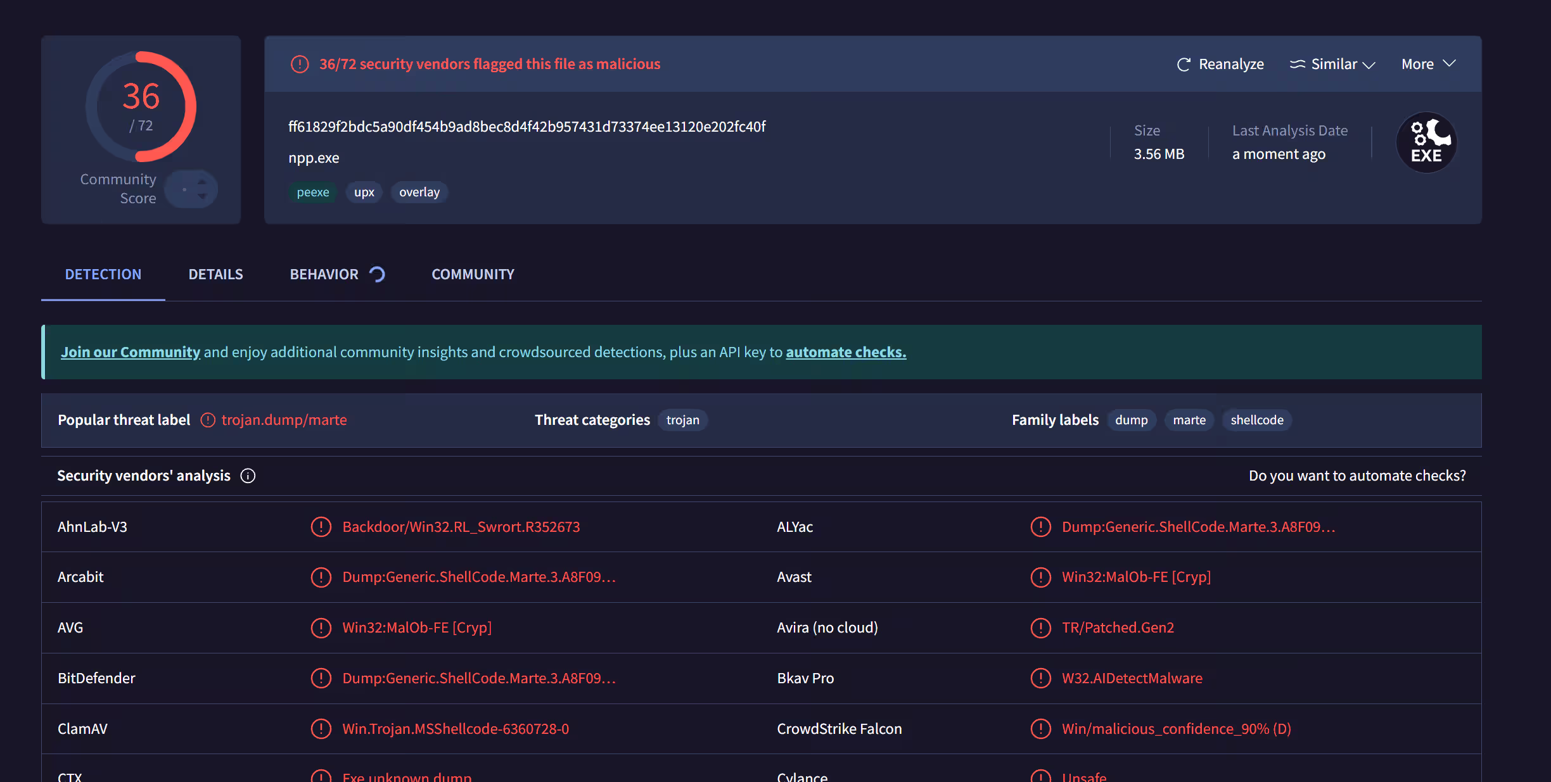The image size is (1551, 782).
Task: Follow the Join our Community link
Action: [x=131, y=353]
